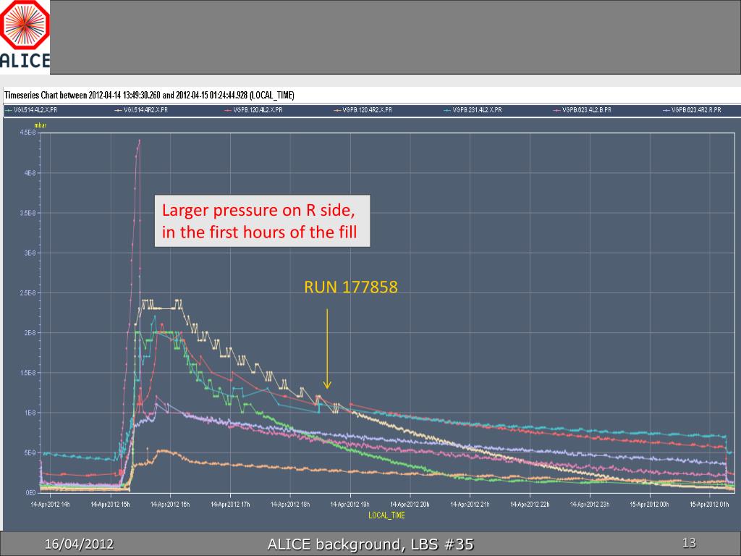Viewport: 741px width, 556px height.
Task: Click the '14-Apr-2012 22h' x-axis label
Action: click(530, 505)
